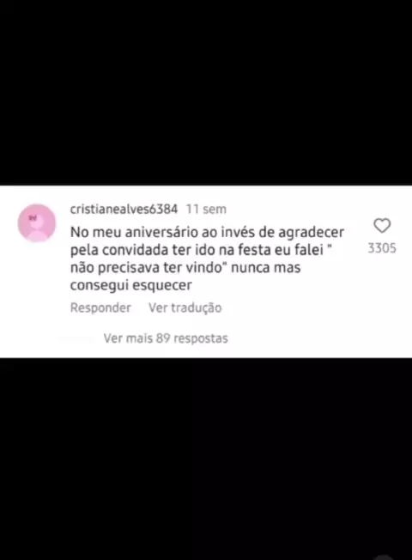Click the words "nunca mas" in the comment
The image size is (412, 560).
265,267
